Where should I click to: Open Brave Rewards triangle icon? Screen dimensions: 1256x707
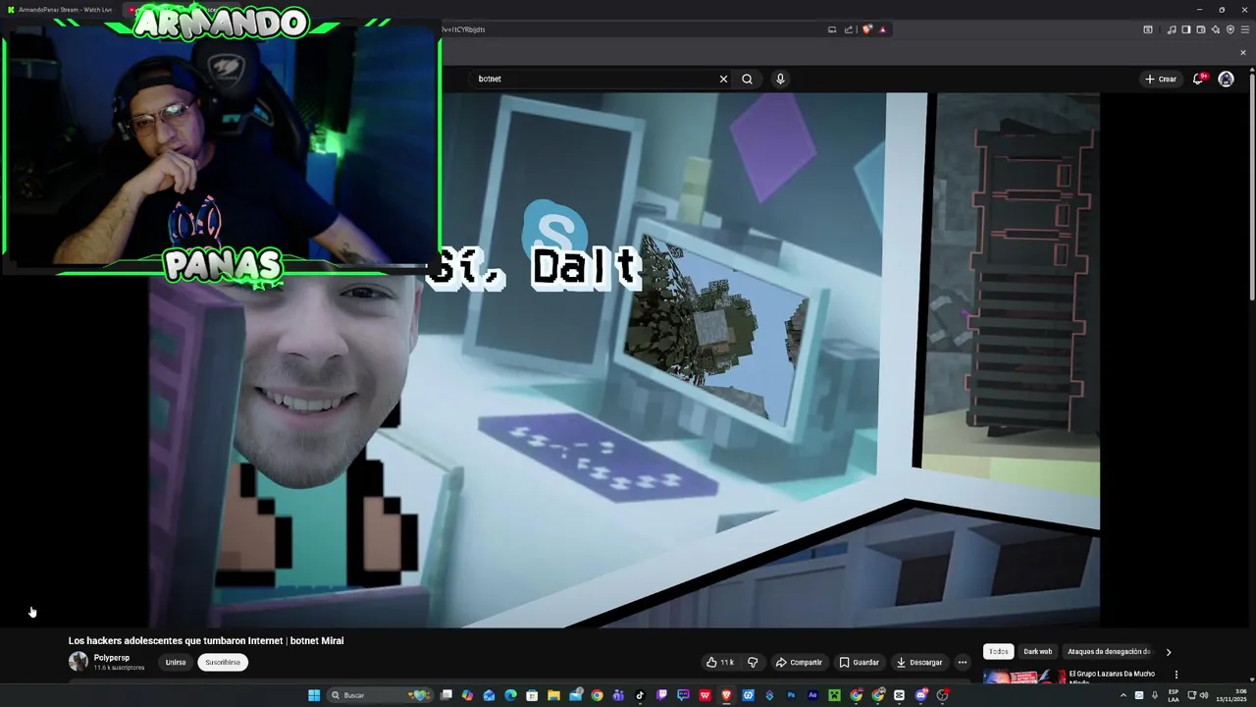pyautogui.click(x=882, y=29)
